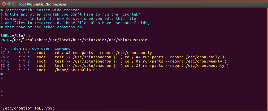
Task: Click the column header comment 'm h dom mon dow user'
Action: coord(27,48)
